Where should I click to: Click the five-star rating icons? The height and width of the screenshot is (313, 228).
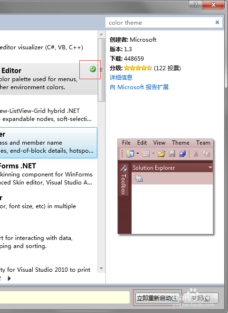point(138,68)
